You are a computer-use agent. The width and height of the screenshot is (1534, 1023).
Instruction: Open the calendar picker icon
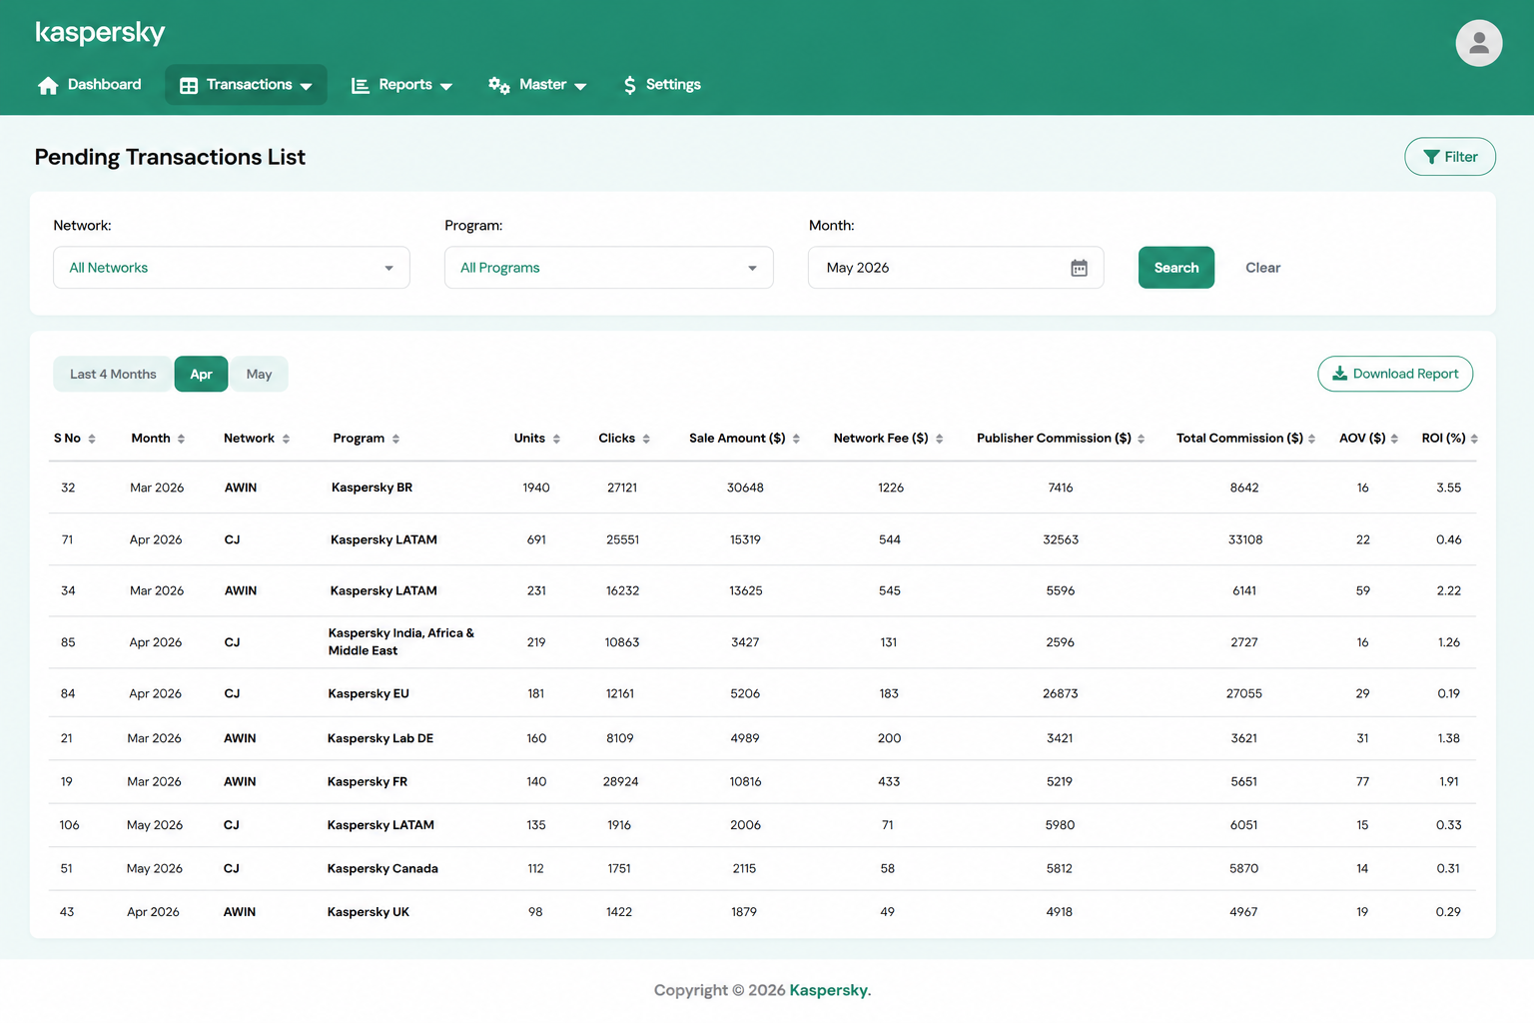[1079, 268]
